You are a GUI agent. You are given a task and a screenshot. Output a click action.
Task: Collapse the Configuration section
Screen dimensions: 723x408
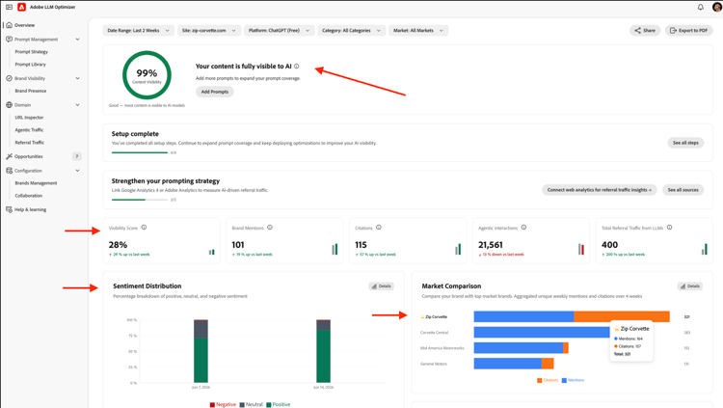[77, 171]
